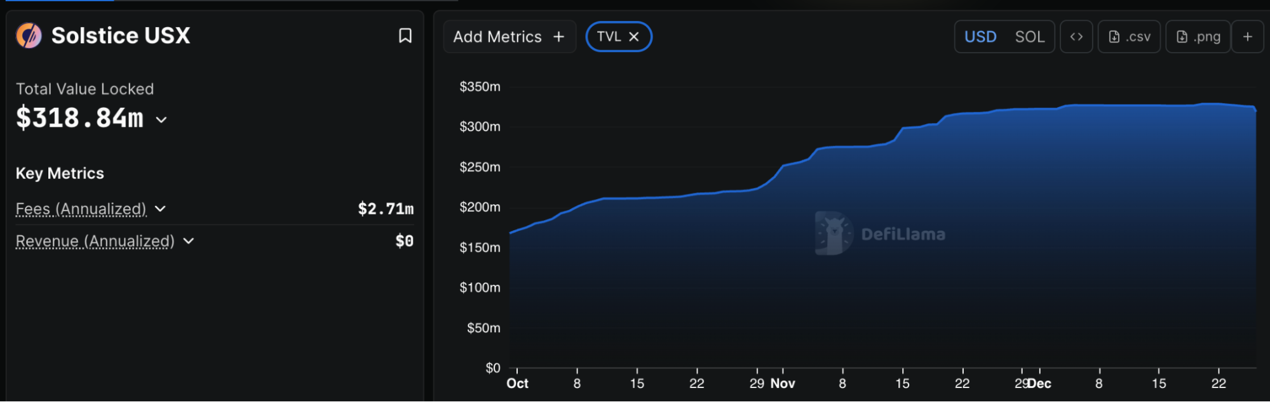Bookmark the Solstice USX protocol
This screenshot has width=1270, height=402.
pos(405,36)
